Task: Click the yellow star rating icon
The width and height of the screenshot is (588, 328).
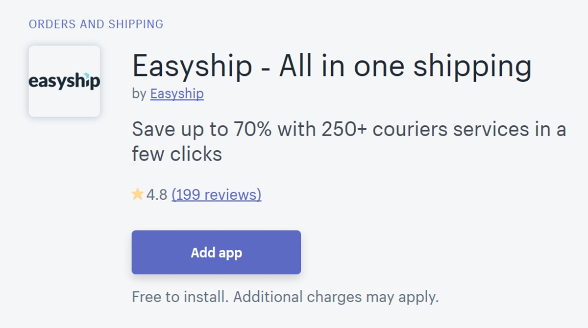Action: pos(138,194)
